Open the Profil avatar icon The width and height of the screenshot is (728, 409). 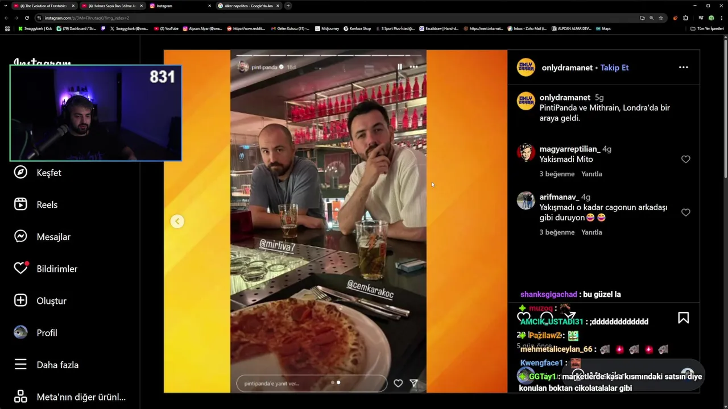20,332
